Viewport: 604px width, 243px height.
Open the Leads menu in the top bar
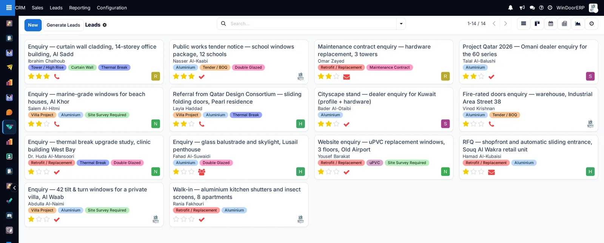coord(56,8)
